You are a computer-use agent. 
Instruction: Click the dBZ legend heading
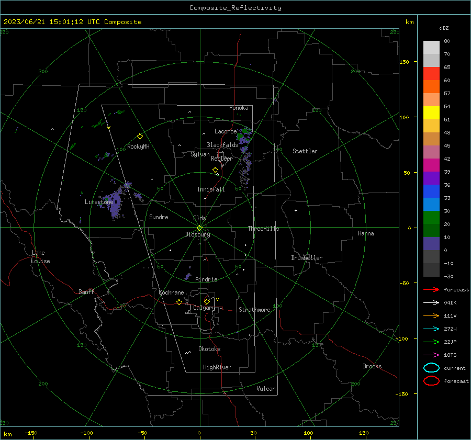click(x=444, y=28)
